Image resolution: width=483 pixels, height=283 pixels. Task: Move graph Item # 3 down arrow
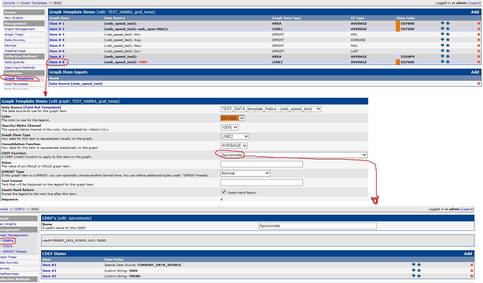tap(442, 34)
